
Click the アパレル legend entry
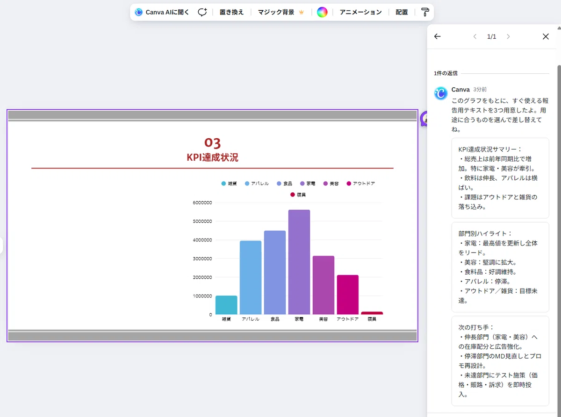(257, 184)
